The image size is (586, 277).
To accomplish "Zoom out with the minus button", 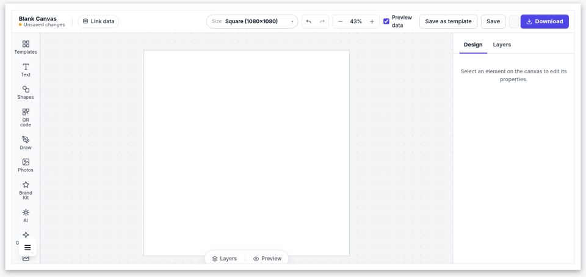I will point(340,21).
